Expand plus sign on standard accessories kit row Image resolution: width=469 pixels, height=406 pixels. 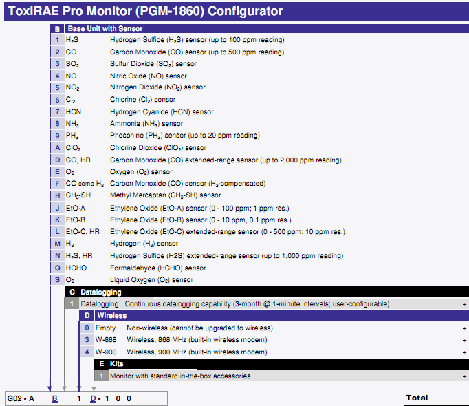pyautogui.click(x=464, y=376)
